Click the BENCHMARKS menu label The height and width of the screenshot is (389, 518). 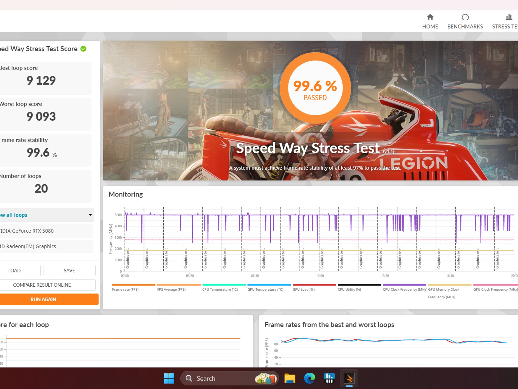tap(465, 27)
